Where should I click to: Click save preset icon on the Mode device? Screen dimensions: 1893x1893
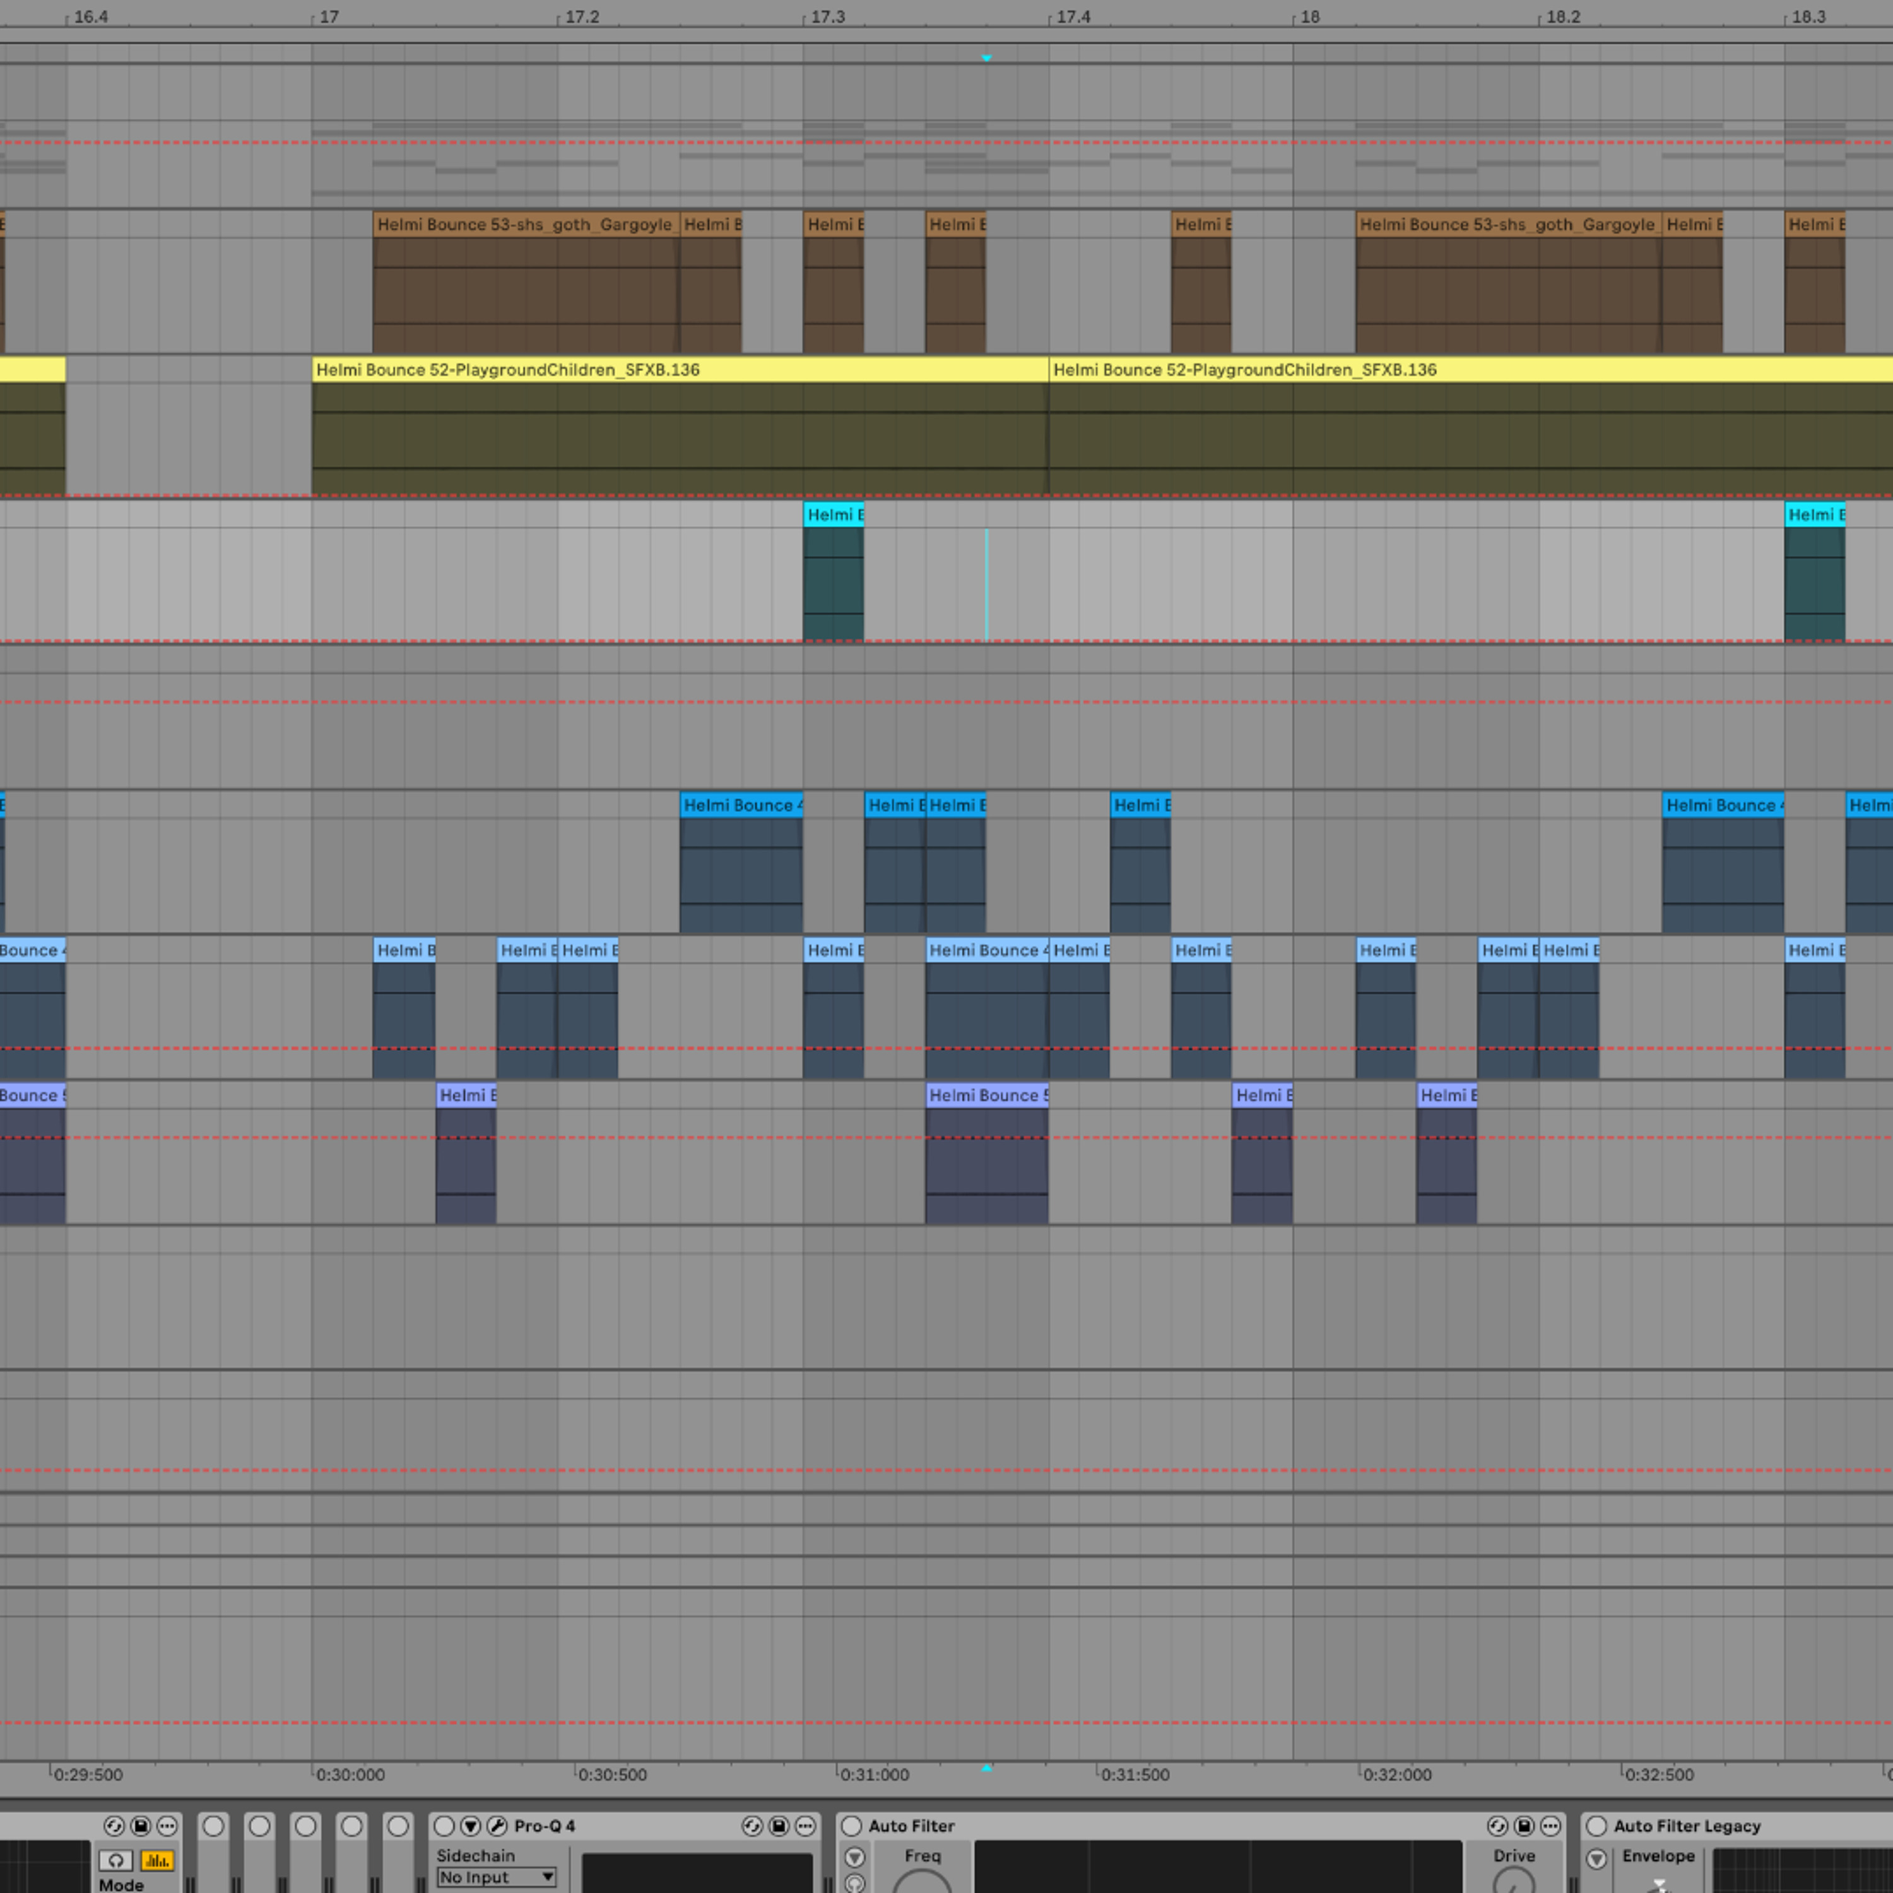click(x=140, y=1826)
